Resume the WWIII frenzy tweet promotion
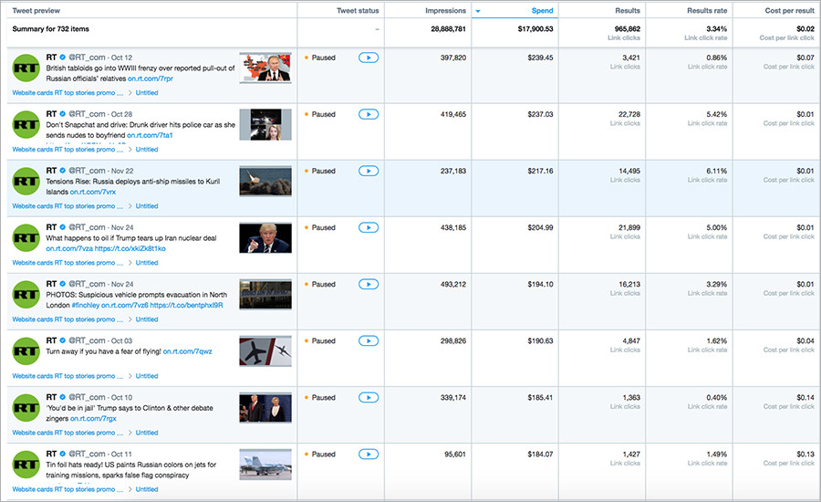This screenshot has width=821, height=502. coord(369,58)
